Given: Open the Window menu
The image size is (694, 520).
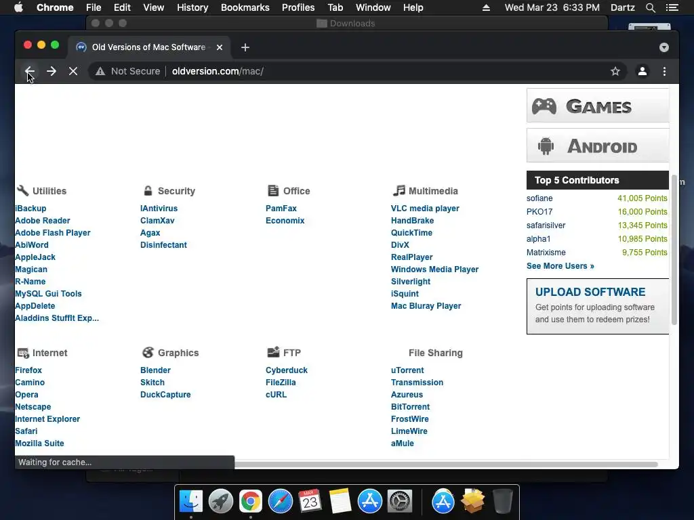Looking at the screenshot, I should [373, 7].
